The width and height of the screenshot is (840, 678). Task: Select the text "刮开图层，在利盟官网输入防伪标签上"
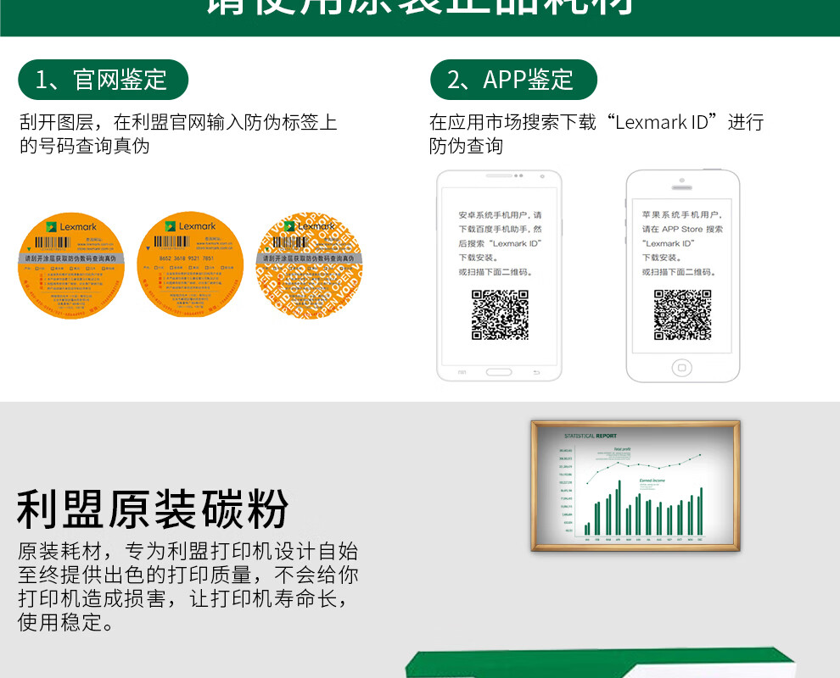[x=178, y=123]
